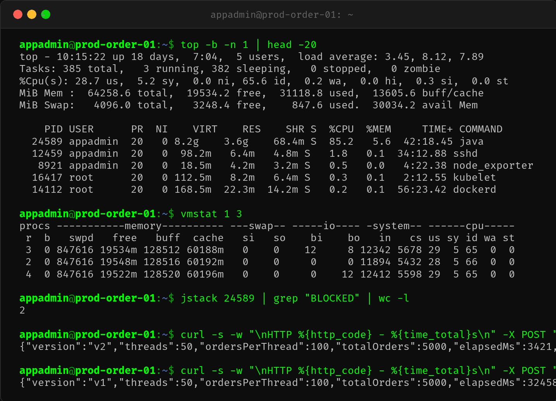Click the 'java' command name

coord(471,142)
